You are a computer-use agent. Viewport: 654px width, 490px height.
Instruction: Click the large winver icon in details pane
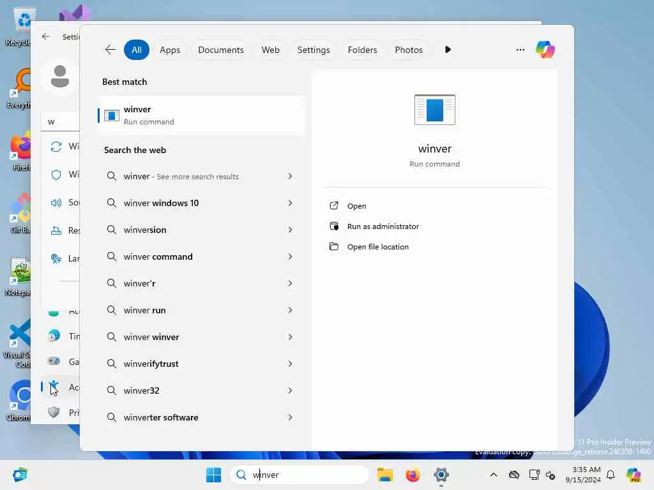click(x=434, y=110)
